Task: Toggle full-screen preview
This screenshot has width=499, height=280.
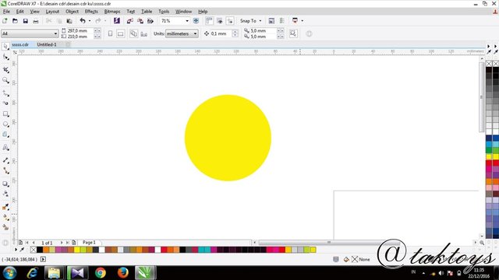Action: tap(196, 21)
